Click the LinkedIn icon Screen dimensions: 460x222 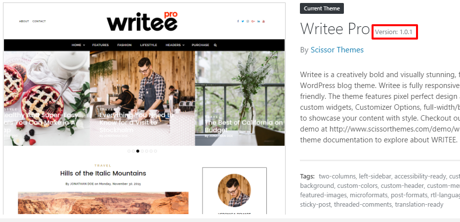click(259, 21)
